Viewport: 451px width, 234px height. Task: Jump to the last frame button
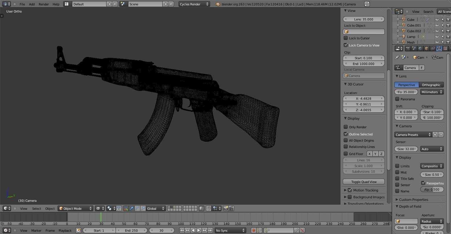click(x=210, y=230)
